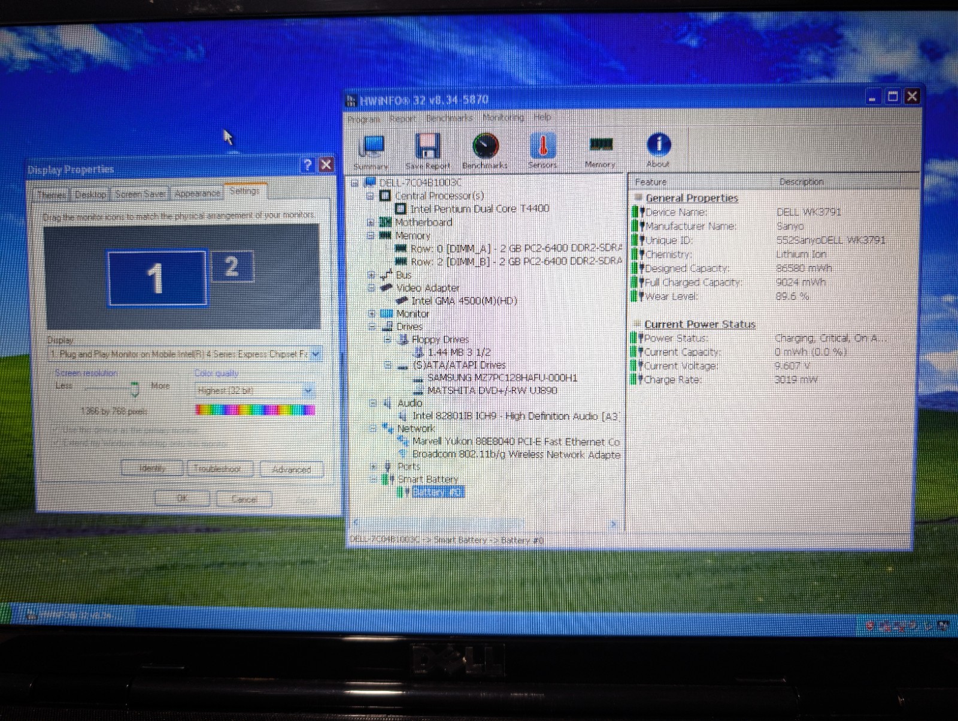
Task: Open the Sensors thermometer icon
Action: click(x=542, y=150)
